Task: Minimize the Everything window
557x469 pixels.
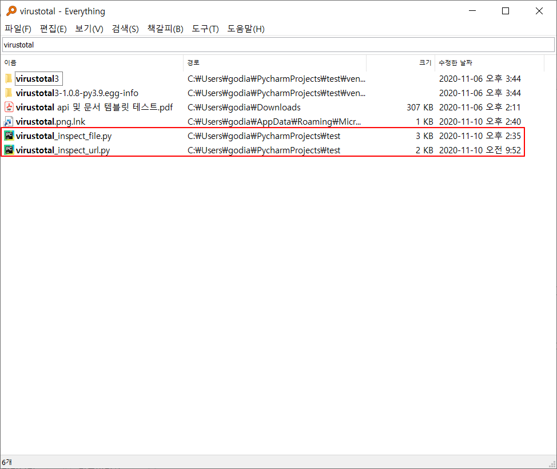Action: (472, 11)
